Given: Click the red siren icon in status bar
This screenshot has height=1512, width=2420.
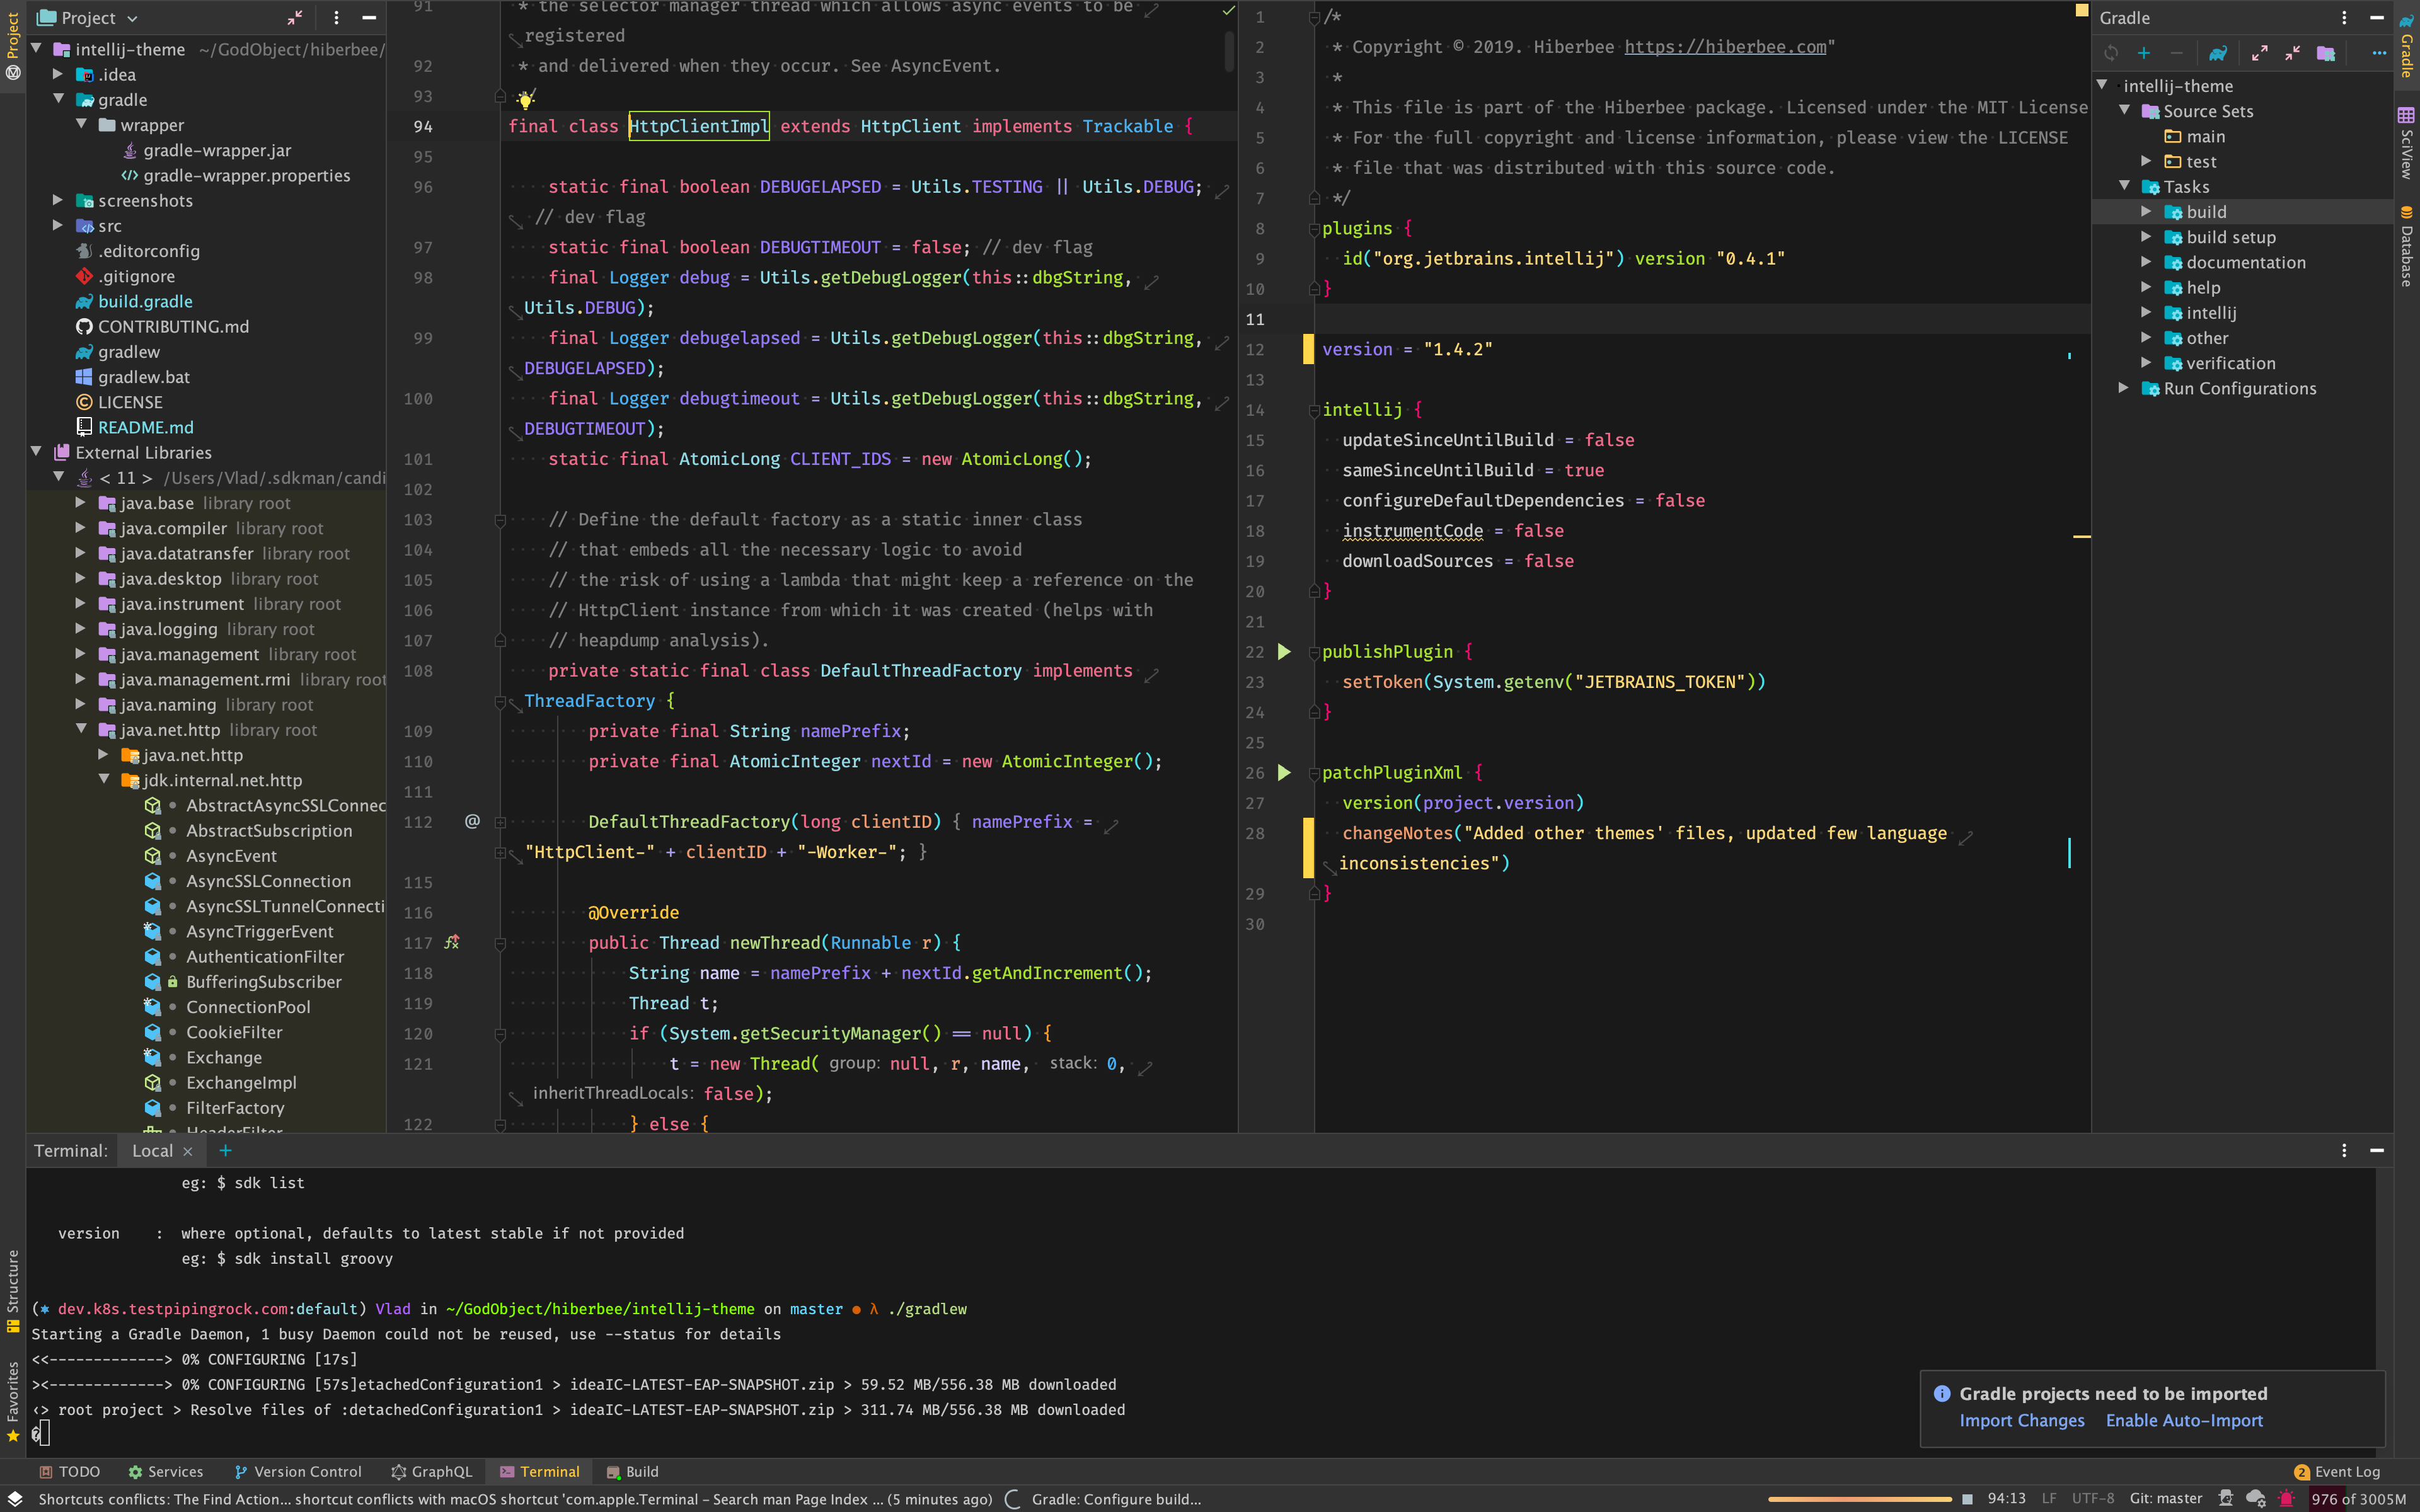Looking at the screenshot, I should pyautogui.click(x=2287, y=1498).
